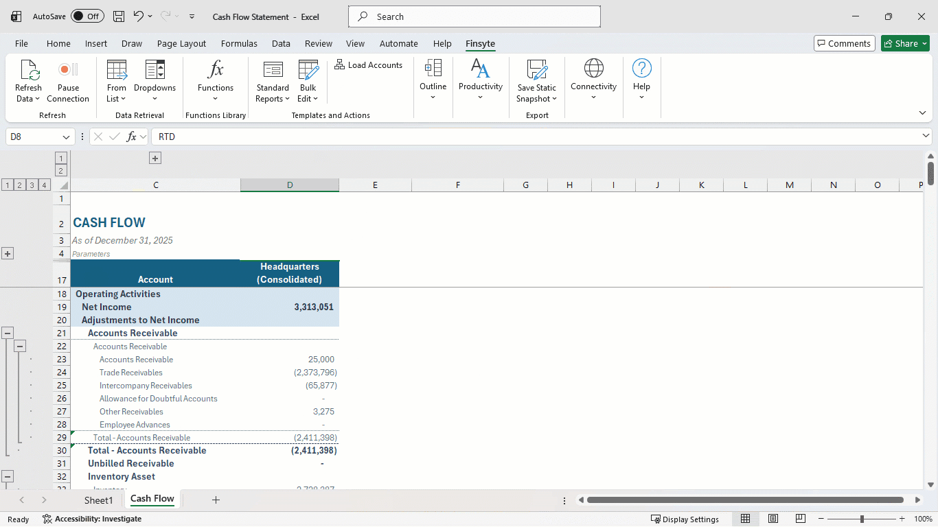Click the Insert Function fx icon
Viewport: 938px width, 527px height.
[131, 137]
